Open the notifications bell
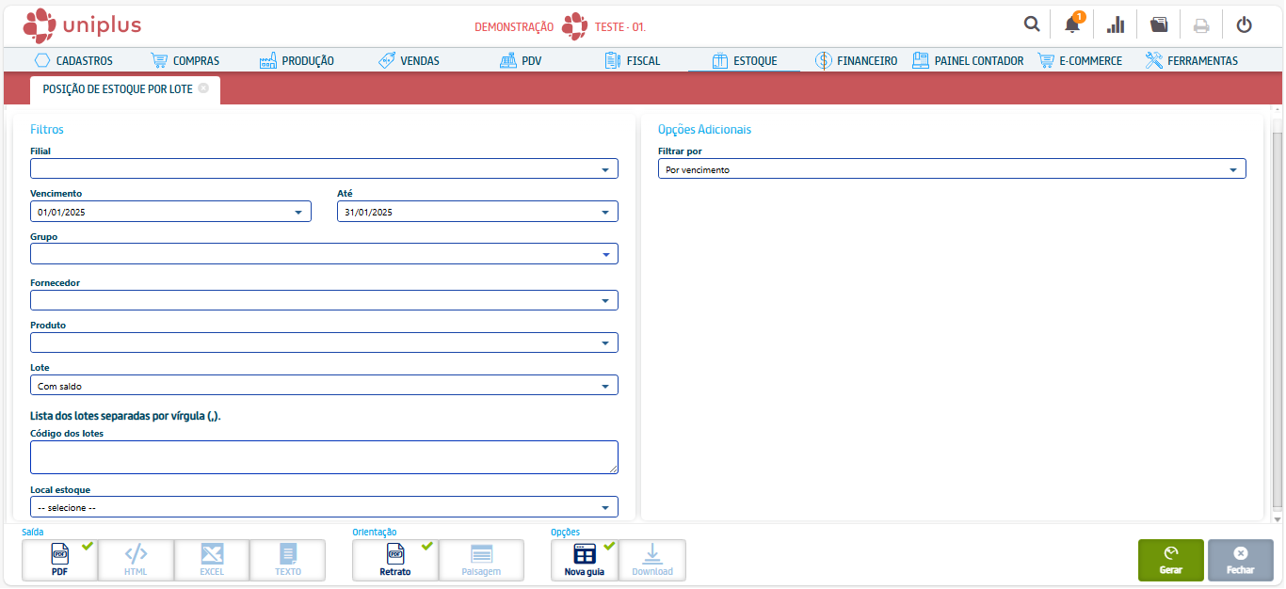The width and height of the screenshot is (1286, 589). coord(1072,24)
